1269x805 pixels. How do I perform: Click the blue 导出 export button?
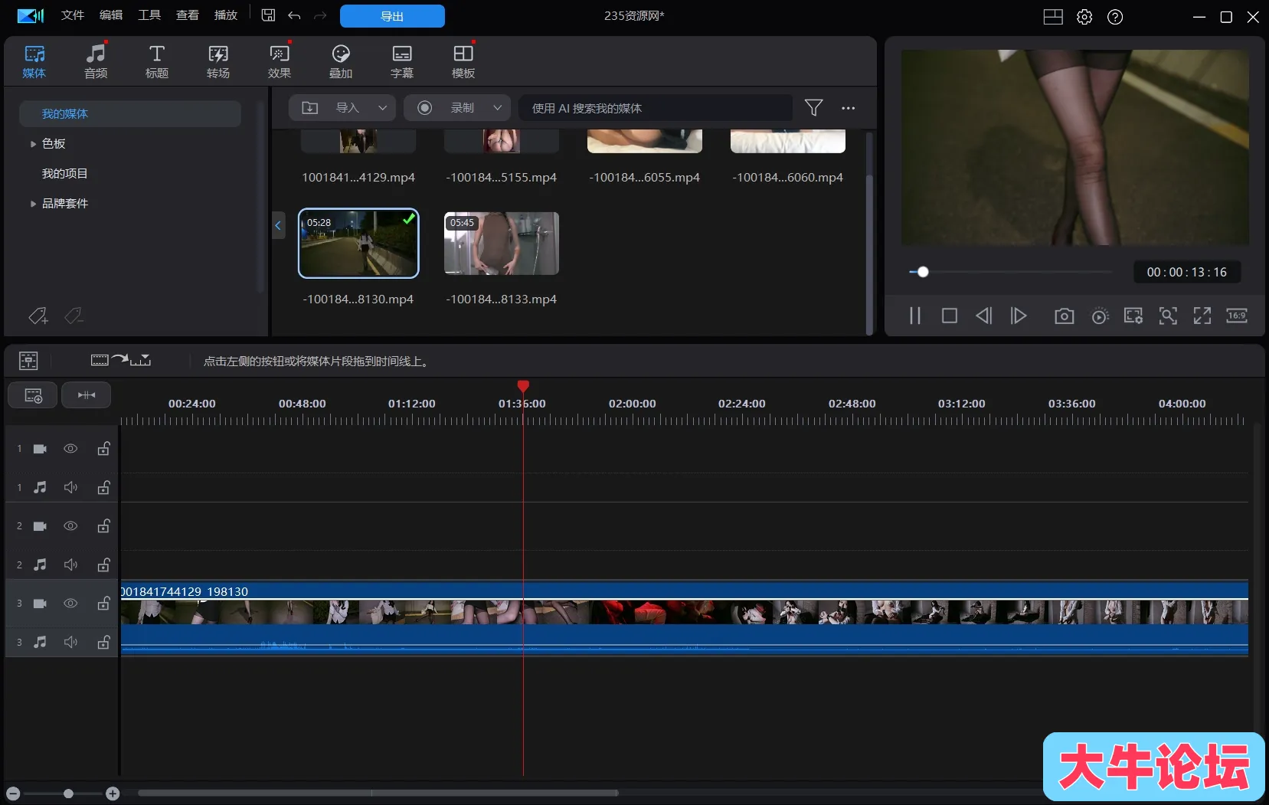[392, 16]
